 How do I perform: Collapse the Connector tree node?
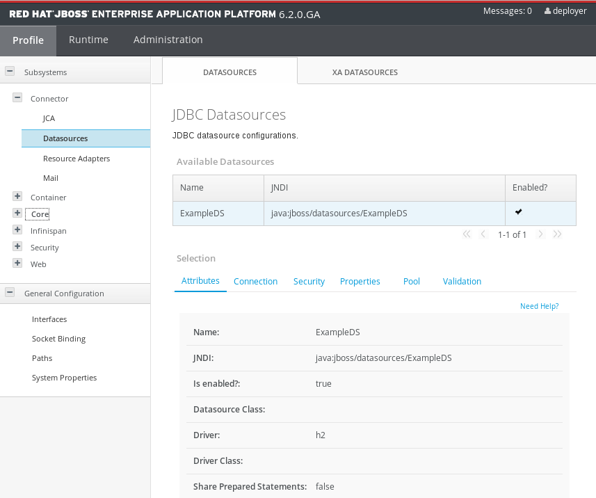[17, 98]
